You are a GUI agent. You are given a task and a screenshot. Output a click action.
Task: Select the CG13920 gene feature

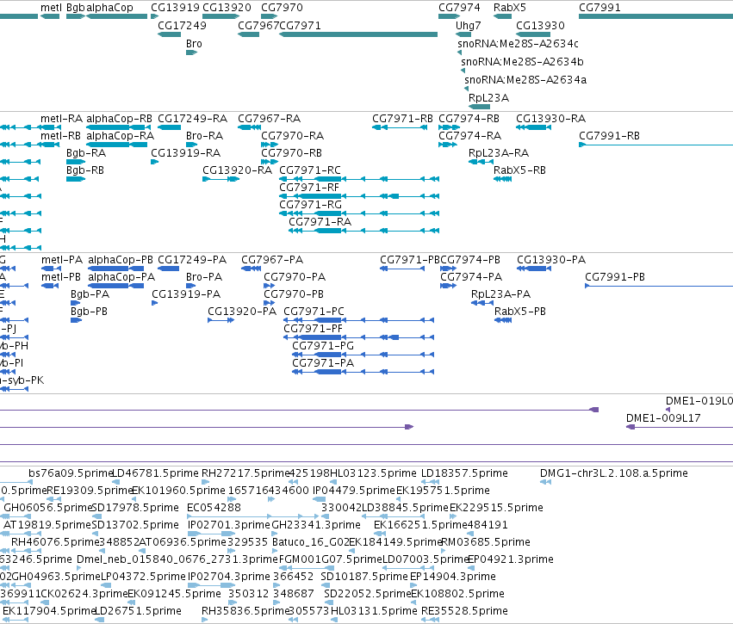point(221,16)
